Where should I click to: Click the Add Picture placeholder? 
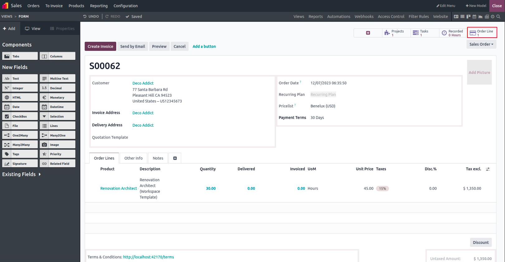[x=479, y=72]
